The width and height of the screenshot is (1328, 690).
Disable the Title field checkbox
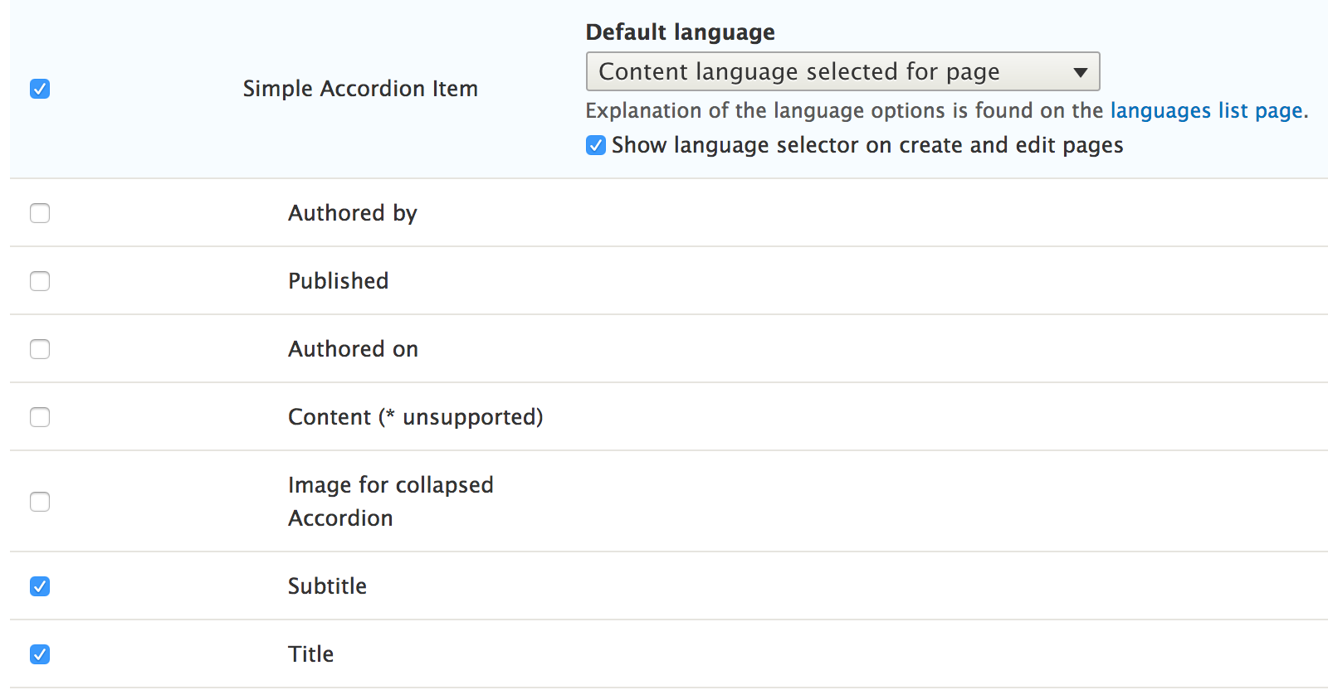[x=40, y=654]
